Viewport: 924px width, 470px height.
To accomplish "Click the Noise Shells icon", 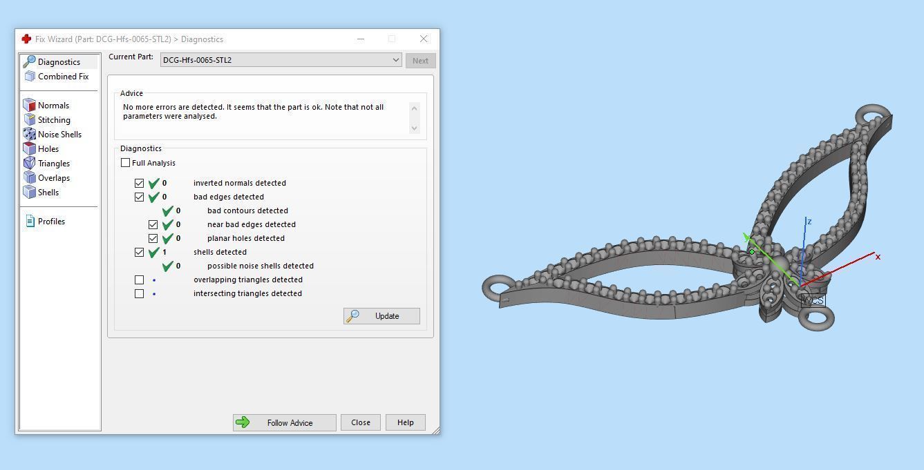I will [29, 134].
